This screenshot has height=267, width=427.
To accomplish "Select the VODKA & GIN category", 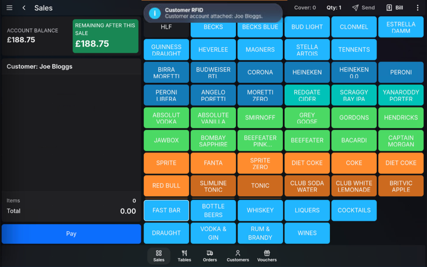I will click(x=213, y=233).
